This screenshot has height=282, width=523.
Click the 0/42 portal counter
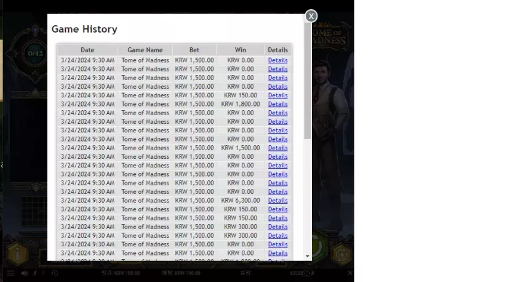pos(35,54)
